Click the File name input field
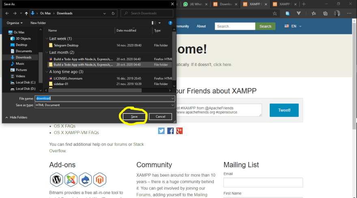Screen dimensions: 357x198 (103, 98)
